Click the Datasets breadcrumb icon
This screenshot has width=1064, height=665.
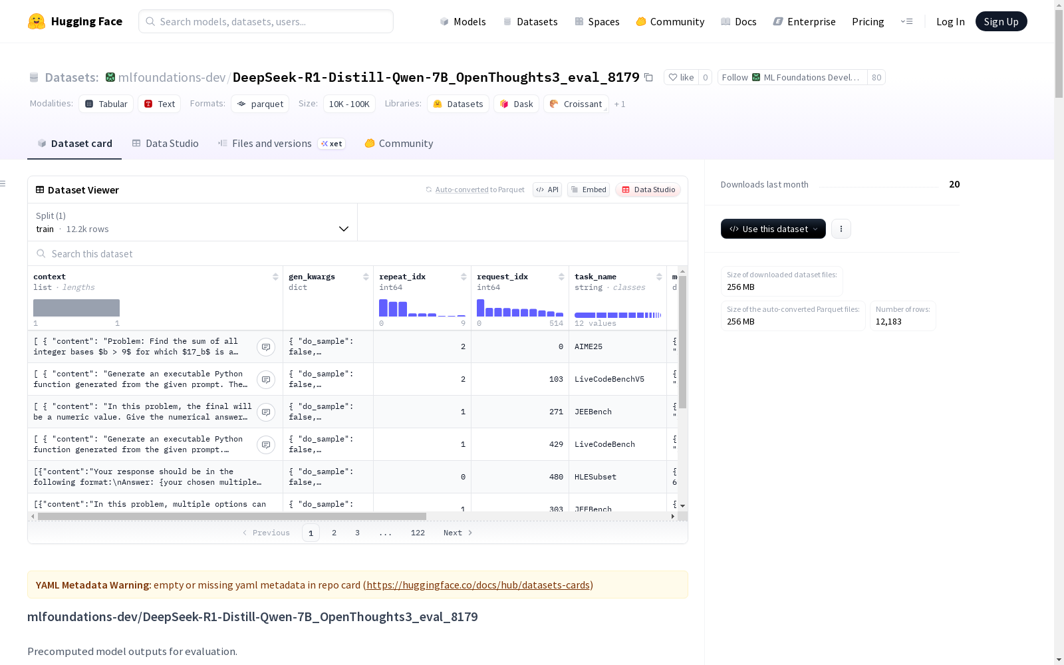(x=34, y=78)
